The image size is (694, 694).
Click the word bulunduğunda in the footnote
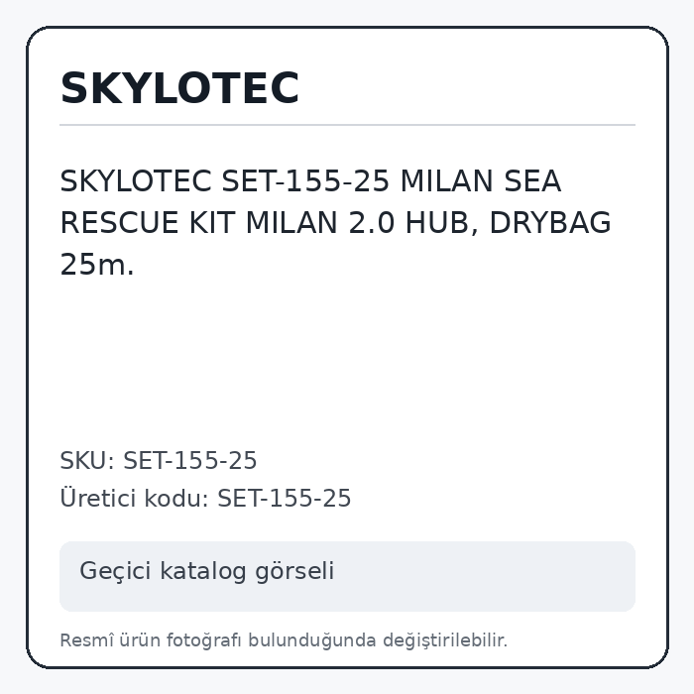[x=312, y=640]
